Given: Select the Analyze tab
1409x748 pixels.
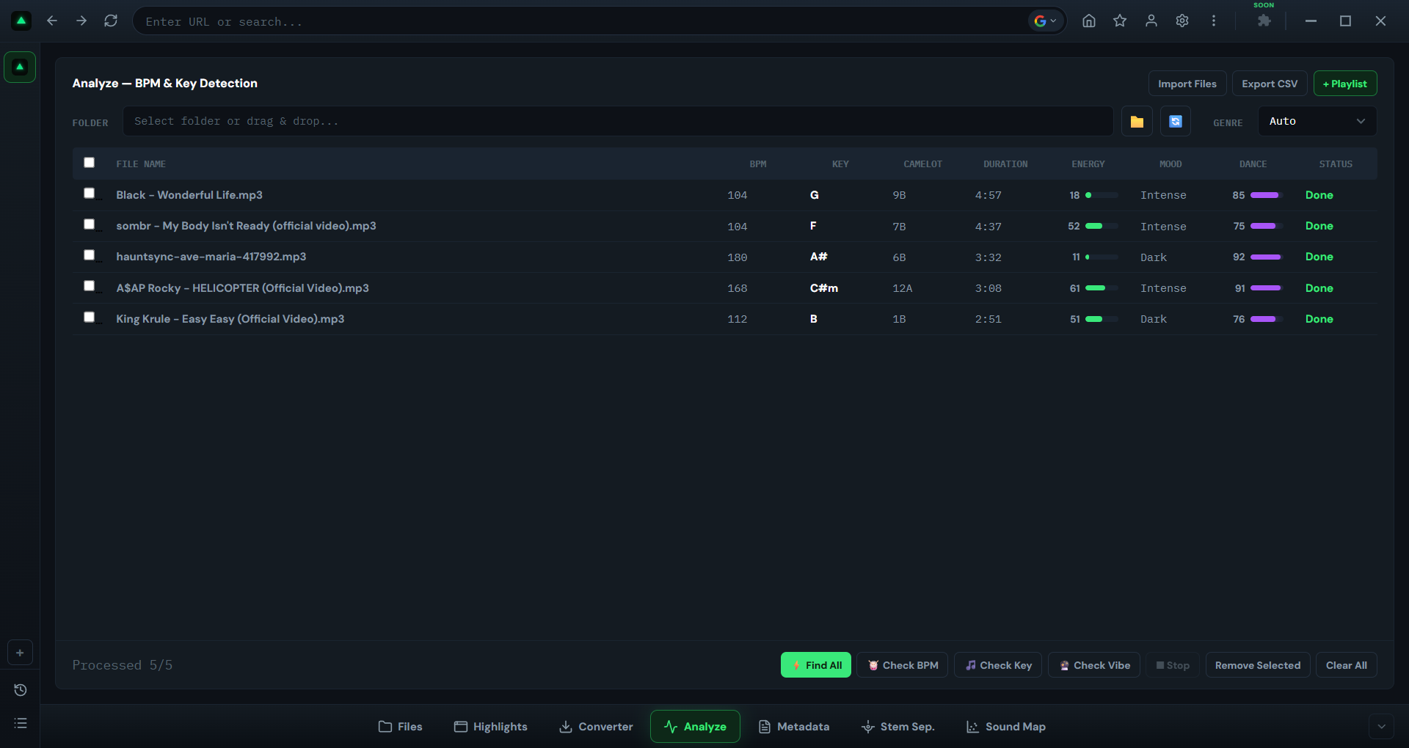Looking at the screenshot, I should (x=695, y=727).
